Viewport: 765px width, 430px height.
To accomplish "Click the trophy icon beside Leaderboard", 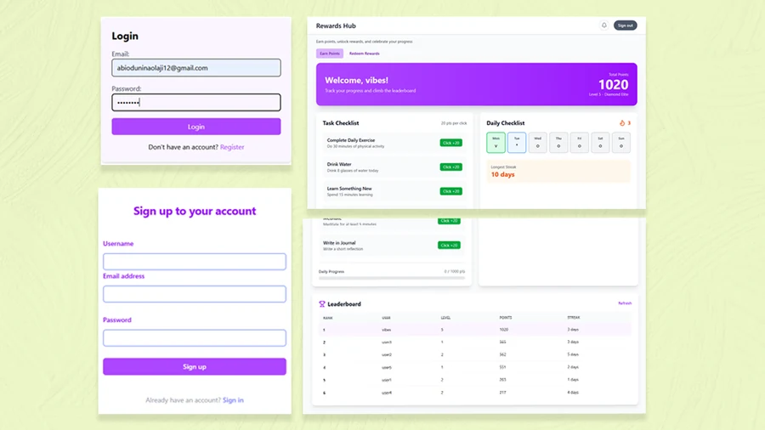I will (322, 303).
